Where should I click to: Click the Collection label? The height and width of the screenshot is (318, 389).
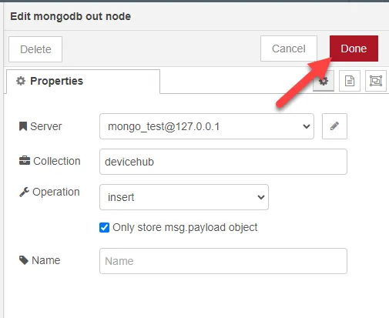click(50, 161)
